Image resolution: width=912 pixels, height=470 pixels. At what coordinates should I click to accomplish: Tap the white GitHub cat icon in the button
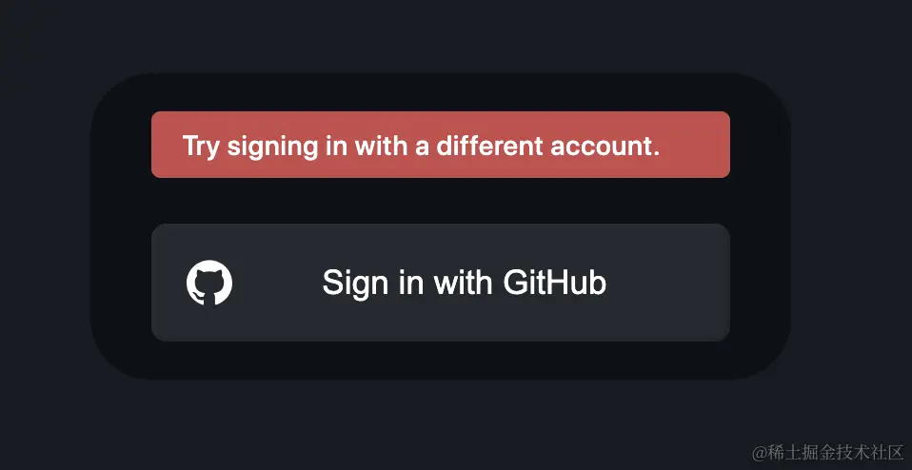(209, 284)
